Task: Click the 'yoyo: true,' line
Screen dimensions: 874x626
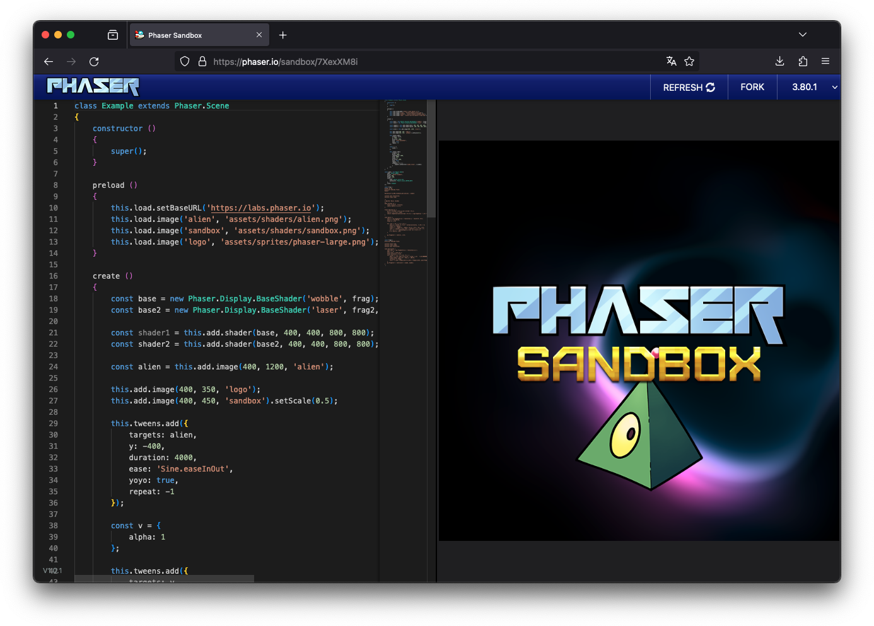Action: tap(154, 480)
